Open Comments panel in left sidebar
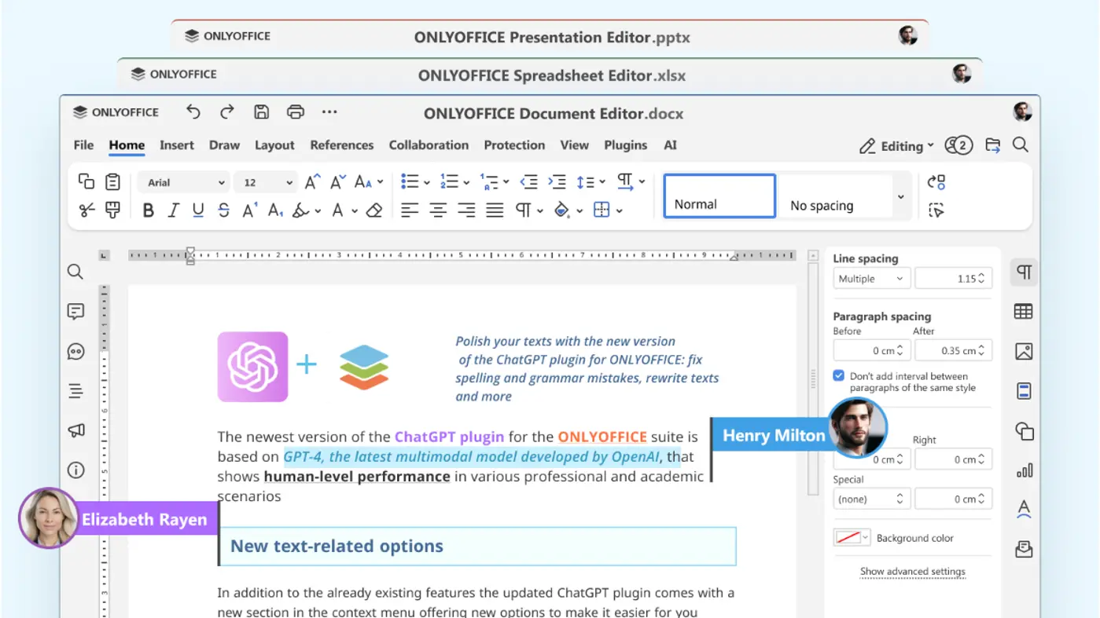This screenshot has height=618, width=1100. coord(75,312)
